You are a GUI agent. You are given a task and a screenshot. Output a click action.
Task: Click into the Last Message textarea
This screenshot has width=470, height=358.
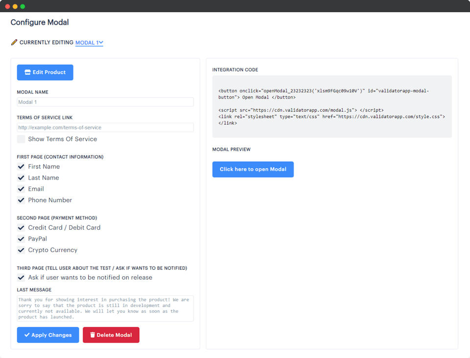(x=105, y=309)
